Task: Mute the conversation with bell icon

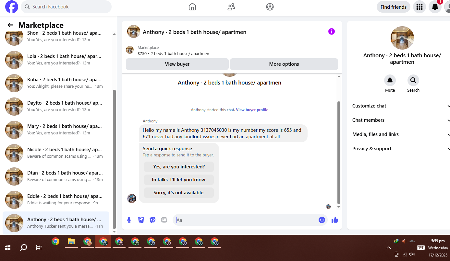Action: click(x=390, y=80)
